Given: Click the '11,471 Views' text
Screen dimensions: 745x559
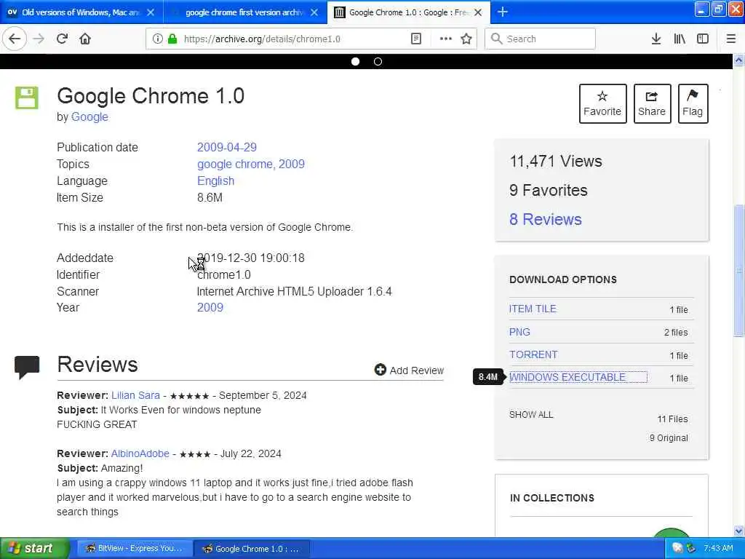Looking at the screenshot, I should (556, 162).
